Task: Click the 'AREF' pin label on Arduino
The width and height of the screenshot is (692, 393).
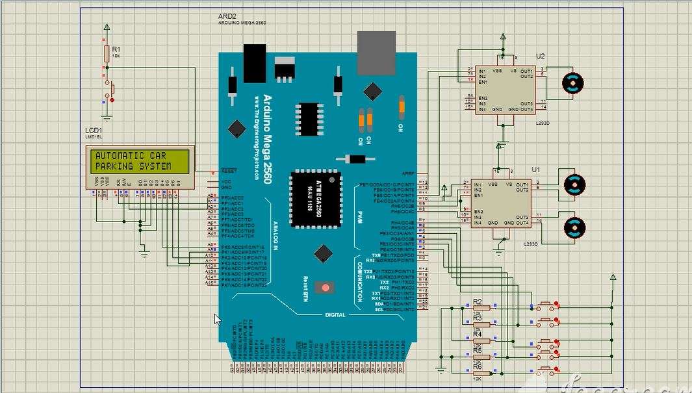Action: 409,174
